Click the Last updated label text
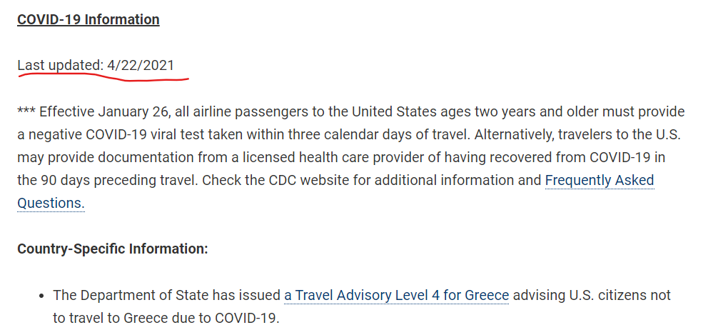Viewport: 703px width, 330px height. pos(60,65)
